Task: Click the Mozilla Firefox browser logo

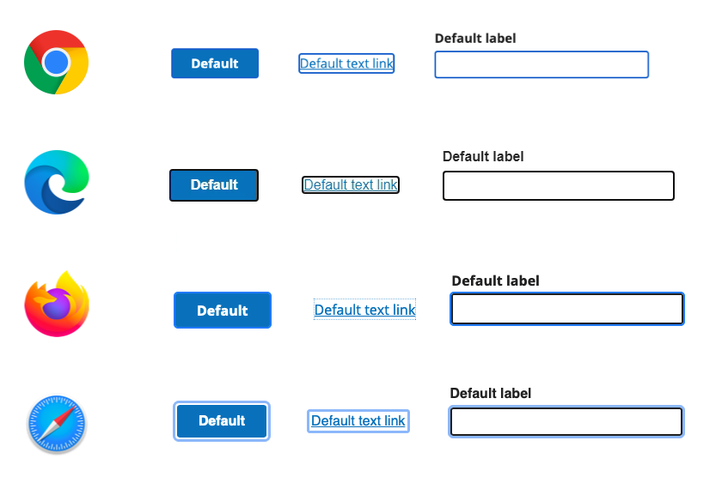Action: click(x=57, y=305)
